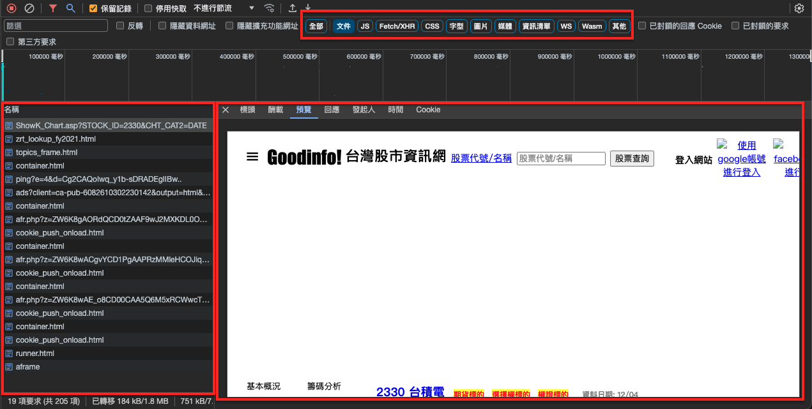Enable 隱藏資料網址 checkbox
Screen dimensions: 812x409
tap(162, 26)
